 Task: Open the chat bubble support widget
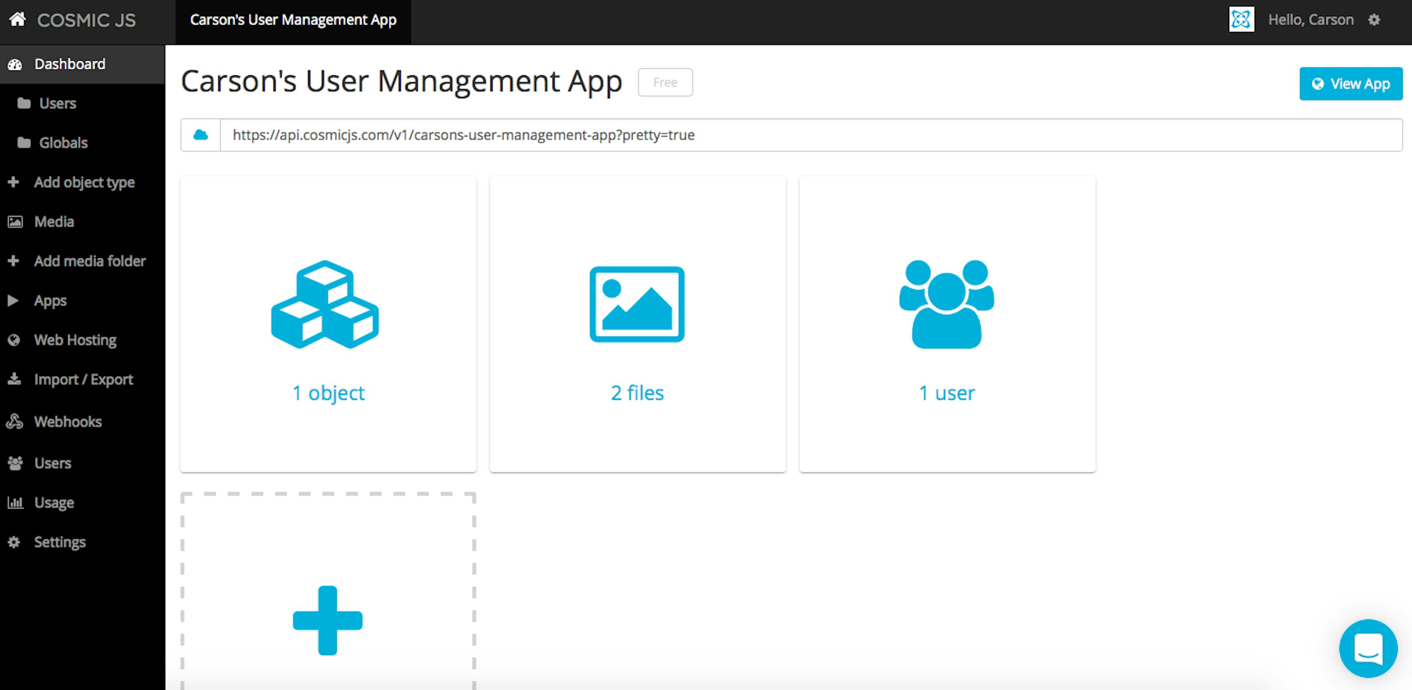(x=1368, y=648)
